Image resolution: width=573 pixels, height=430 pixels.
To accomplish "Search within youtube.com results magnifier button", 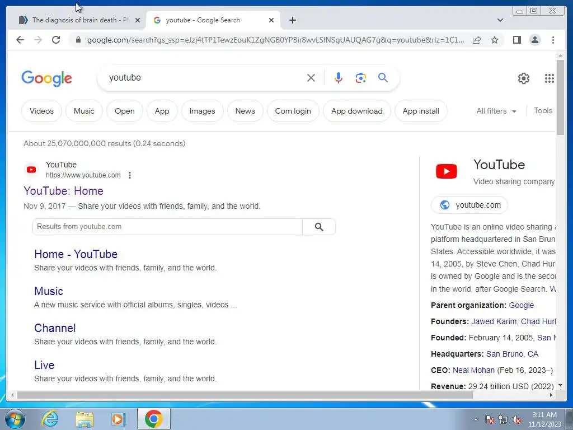I will click(x=318, y=227).
